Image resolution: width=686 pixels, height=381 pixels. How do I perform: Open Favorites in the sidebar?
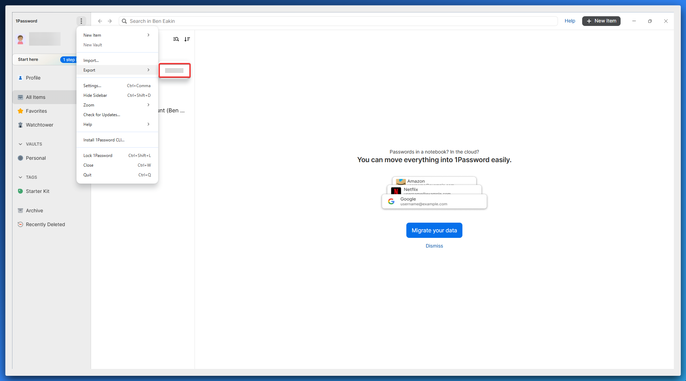coord(36,111)
